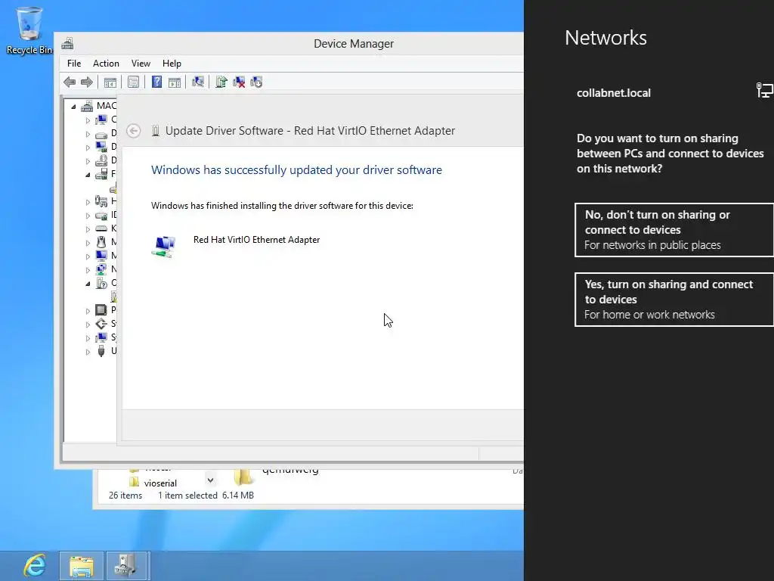The width and height of the screenshot is (774, 581).
Task: Collapse the root machine node in device tree
Action: coord(73,106)
